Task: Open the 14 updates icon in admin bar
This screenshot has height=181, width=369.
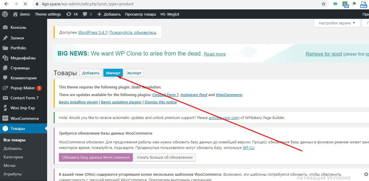Action: 72,14
